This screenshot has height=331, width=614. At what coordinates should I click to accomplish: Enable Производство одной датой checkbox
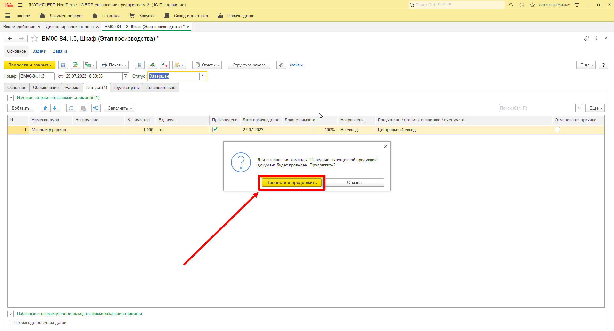pos(10,322)
